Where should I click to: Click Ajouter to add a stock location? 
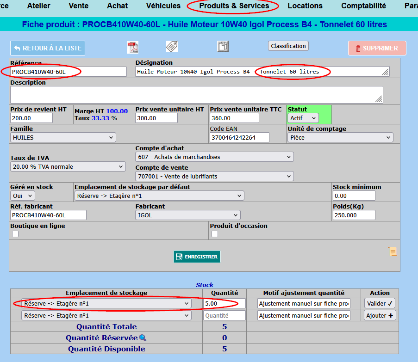click(380, 315)
